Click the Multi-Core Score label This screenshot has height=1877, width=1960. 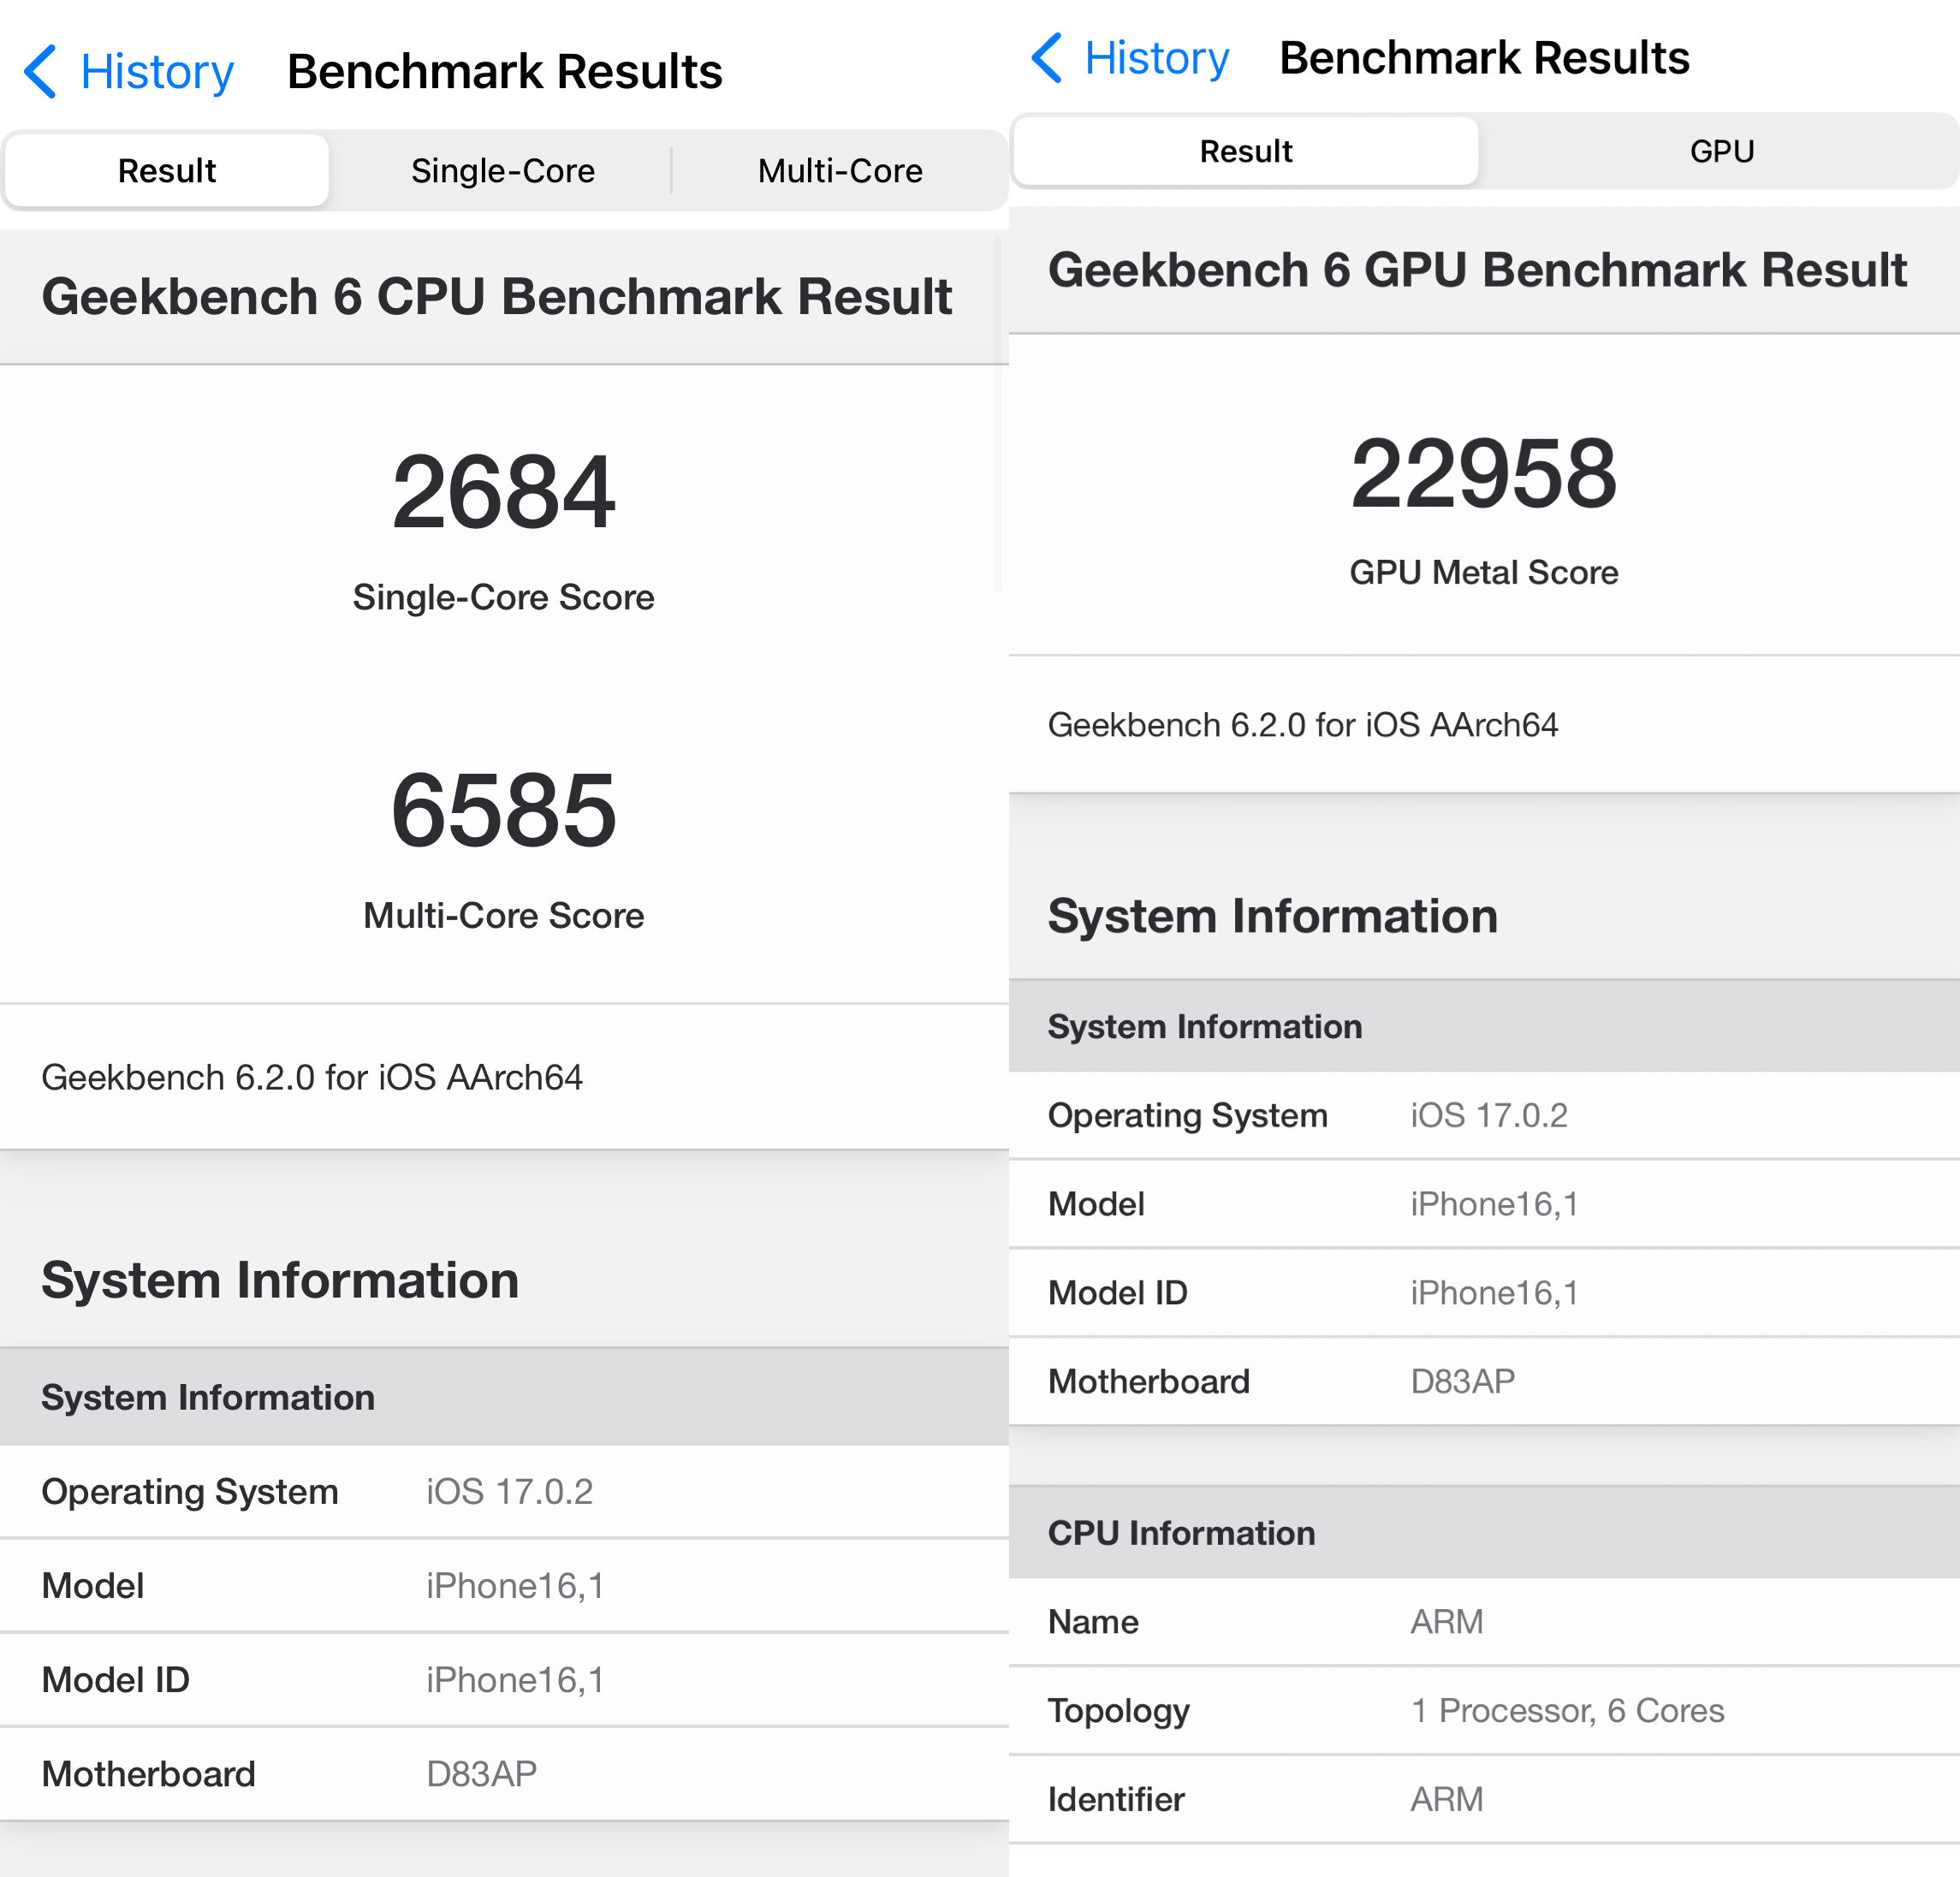tap(503, 915)
